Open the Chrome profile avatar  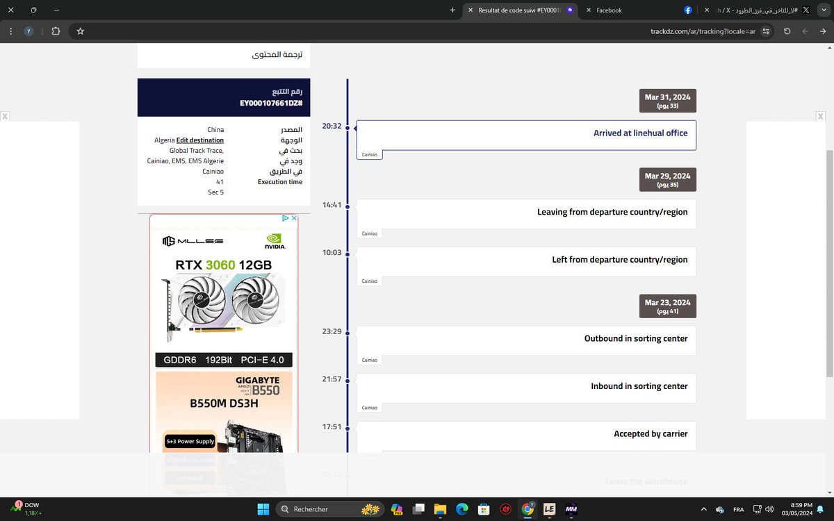click(28, 31)
